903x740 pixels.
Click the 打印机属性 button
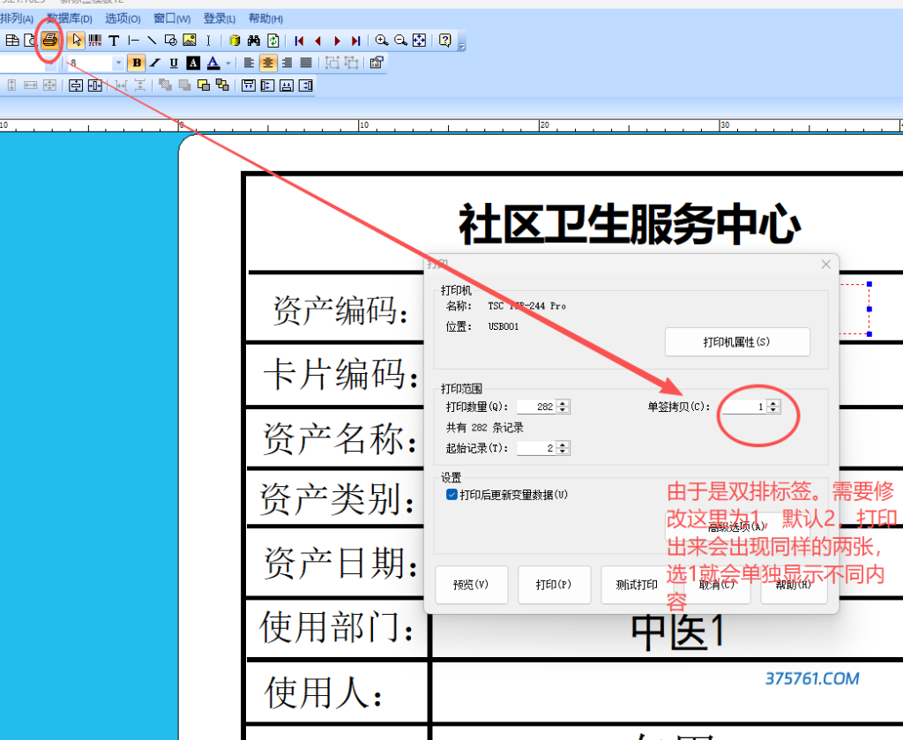pos(736,342)
